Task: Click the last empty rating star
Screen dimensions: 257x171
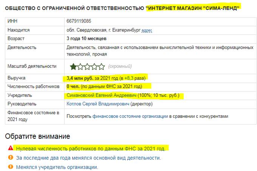Action: tap(101, 67)
